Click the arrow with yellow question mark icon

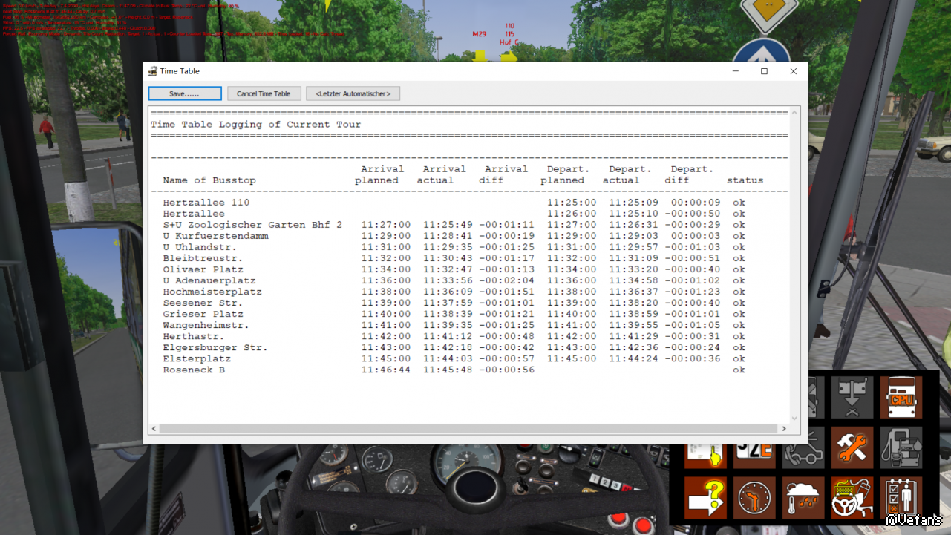pyautogui.click(x=705, y=496)
